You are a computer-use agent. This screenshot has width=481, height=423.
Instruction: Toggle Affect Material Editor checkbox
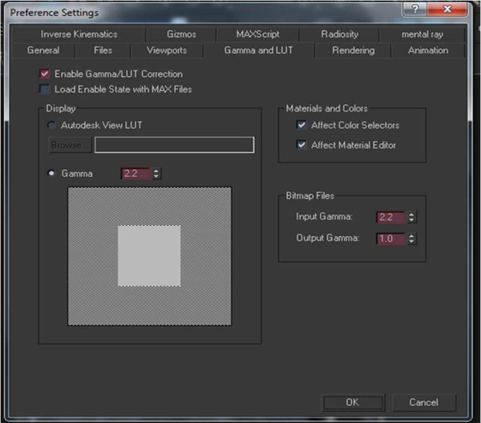pyautogui.click(x=301, y=145)
